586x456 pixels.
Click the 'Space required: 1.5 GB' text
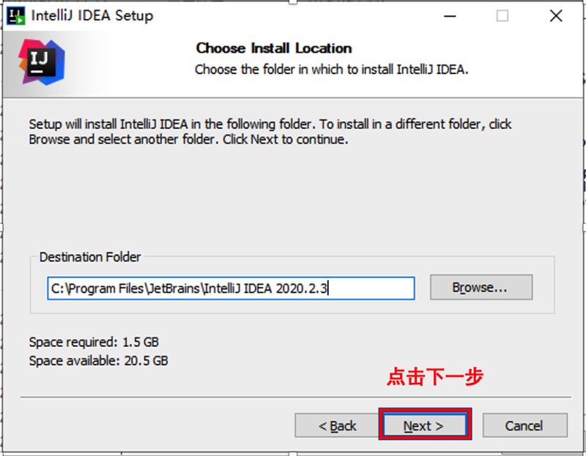pyautogui.click(x=94, y=342)
